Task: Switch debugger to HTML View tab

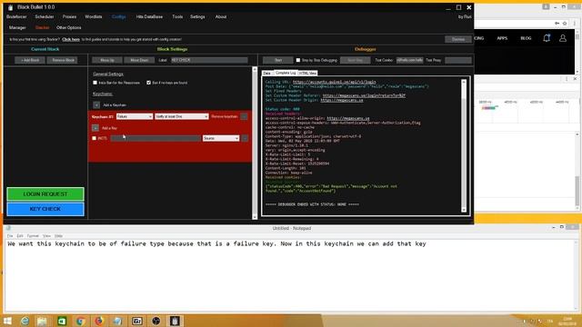Action: click(307, 73)
